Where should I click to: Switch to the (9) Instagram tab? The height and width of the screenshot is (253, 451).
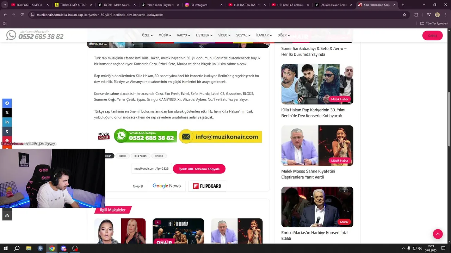201,5
